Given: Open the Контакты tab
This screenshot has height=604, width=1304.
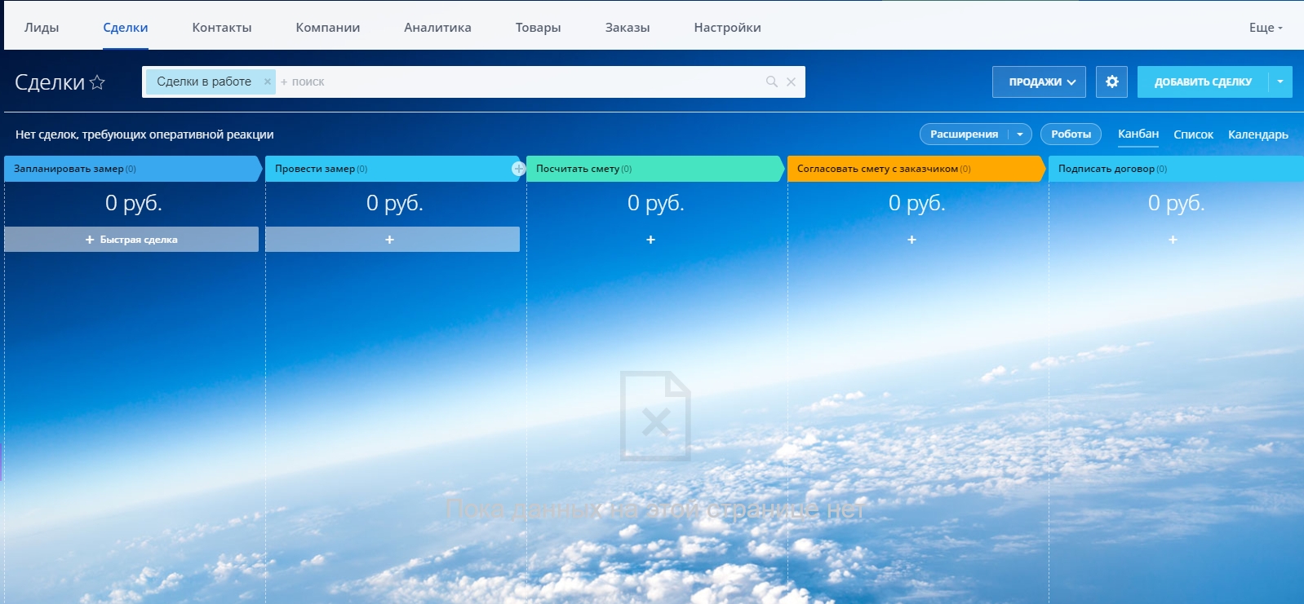Looking at the screenshot, I should (x=222, y=28).
